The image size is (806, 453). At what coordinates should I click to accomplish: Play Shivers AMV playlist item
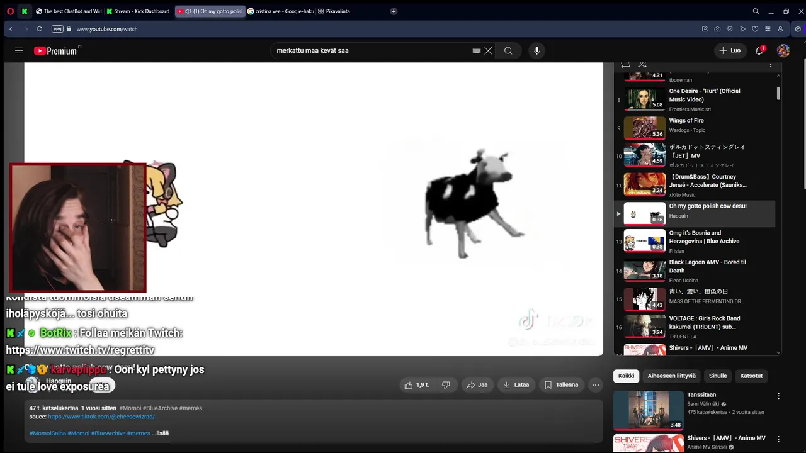694,349
